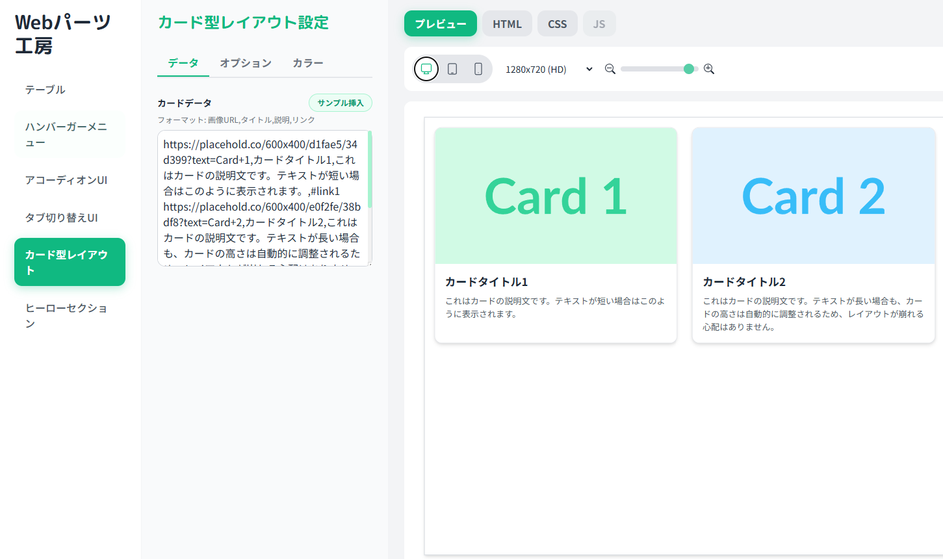Image resolution: width=943 pixels, height=559 pixels.
Task: Switch preview to tablet device icon
Action: (x=452, y=69)
